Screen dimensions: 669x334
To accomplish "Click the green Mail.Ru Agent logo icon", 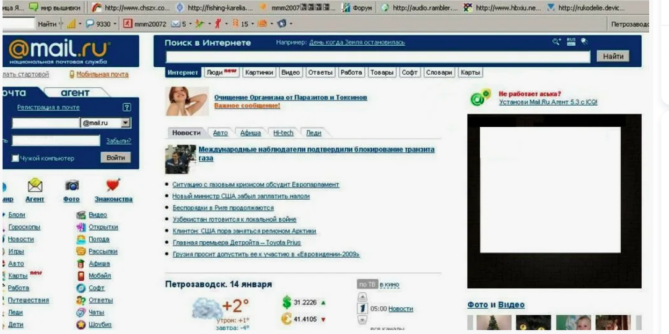I will click(481, 98).
